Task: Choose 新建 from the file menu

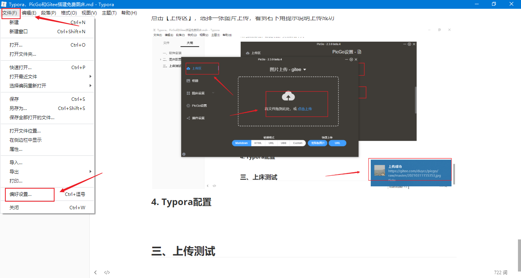Action: coord(47,22)
